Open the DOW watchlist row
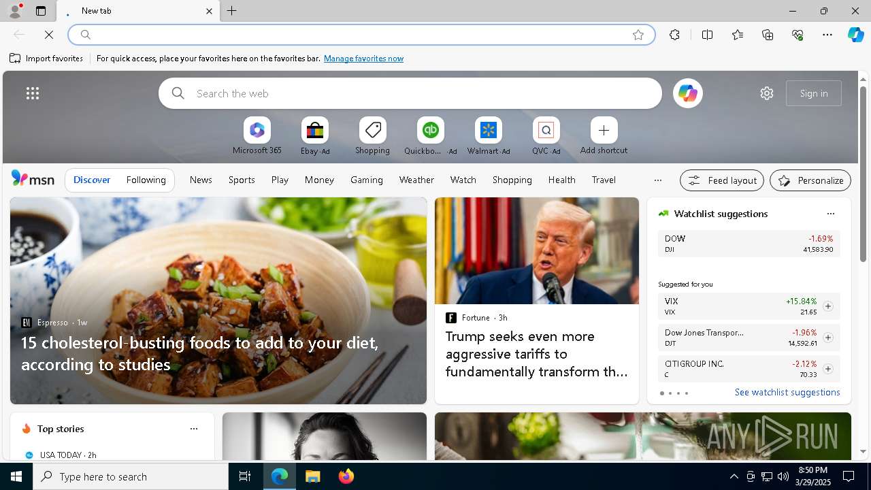 tap(749, 244)
